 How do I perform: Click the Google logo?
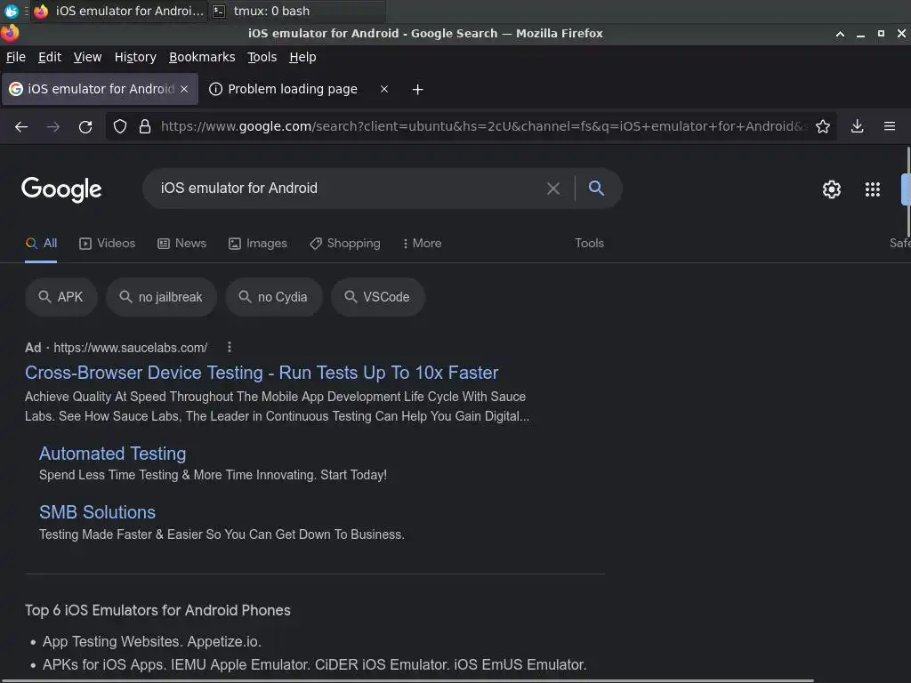61,189
